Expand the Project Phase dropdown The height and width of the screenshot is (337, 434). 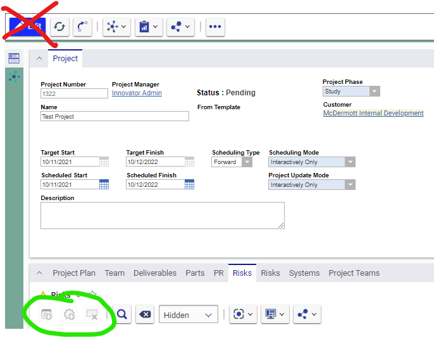click(375, 92)
